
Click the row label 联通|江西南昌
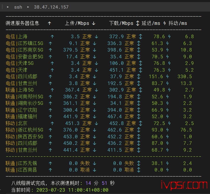tap(22, 170)
